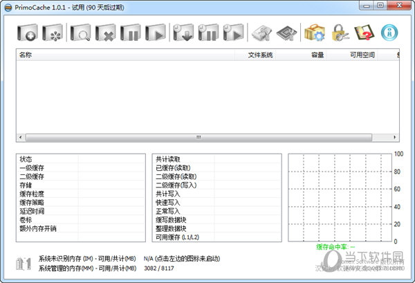Click the green 缓存命中率 label
Viewport: 415px width, 283px height.
335,247
